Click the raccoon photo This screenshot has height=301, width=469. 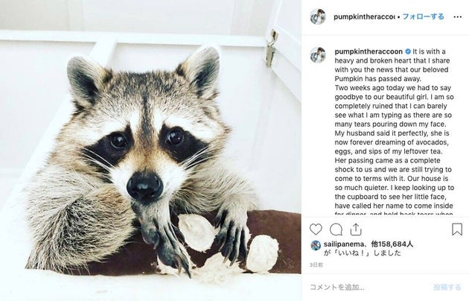click(150, 150)
